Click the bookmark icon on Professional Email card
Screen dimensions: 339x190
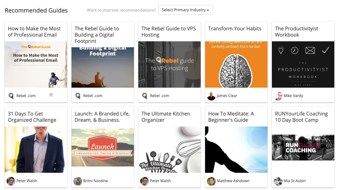[x=51, y=95]
